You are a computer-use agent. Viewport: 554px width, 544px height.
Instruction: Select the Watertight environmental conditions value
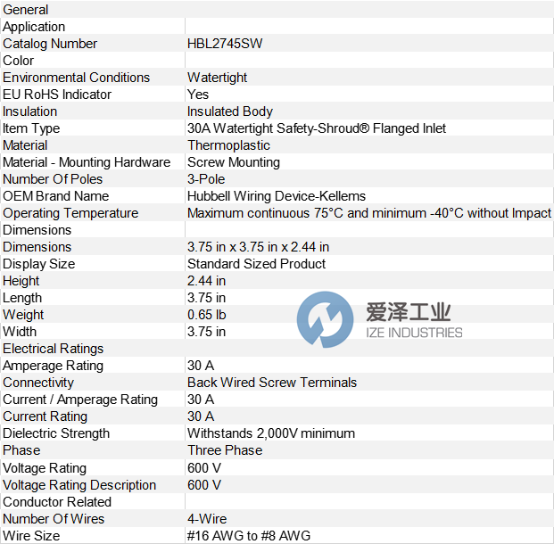[217, 78]
